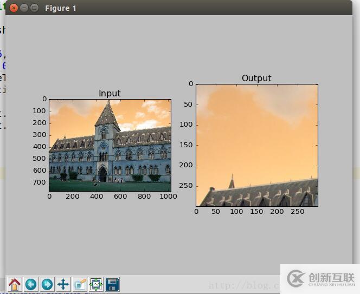360x294 pixels.
Task: Click x-axis label "250" under Output plot
Action: (298, 212)
